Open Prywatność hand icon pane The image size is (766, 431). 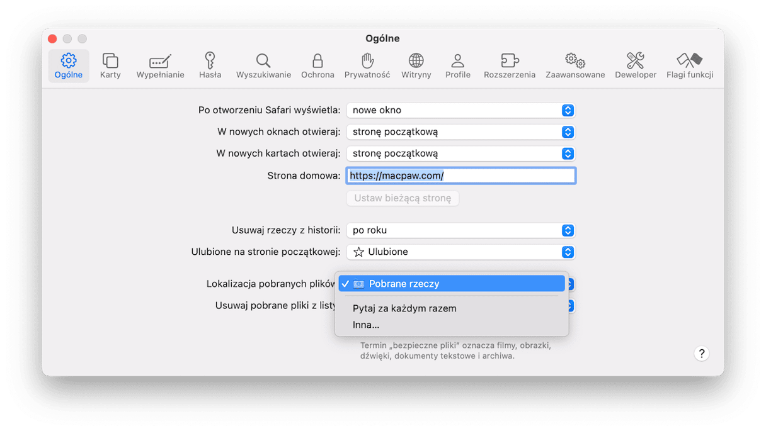click(367, 66)
